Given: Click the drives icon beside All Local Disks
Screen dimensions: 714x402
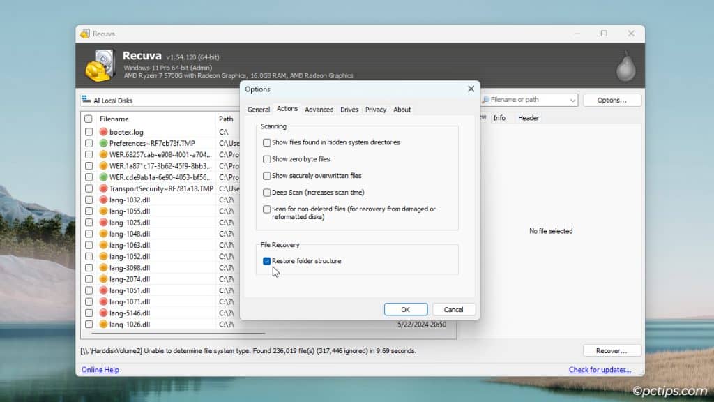Looking at the screenshot, I should tap(85, 99).
